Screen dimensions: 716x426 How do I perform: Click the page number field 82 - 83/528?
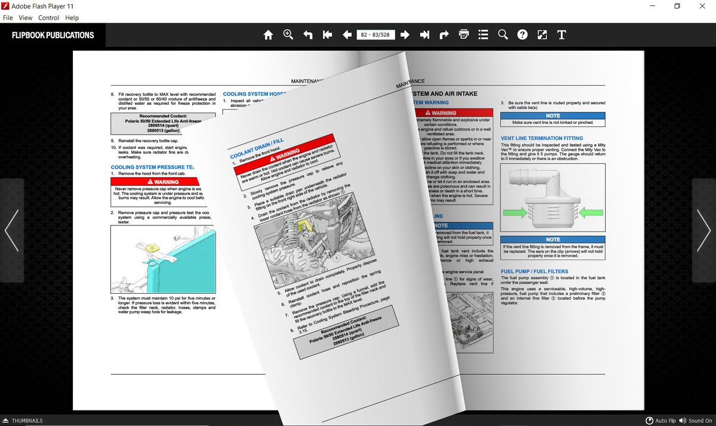tap(375, 35)
